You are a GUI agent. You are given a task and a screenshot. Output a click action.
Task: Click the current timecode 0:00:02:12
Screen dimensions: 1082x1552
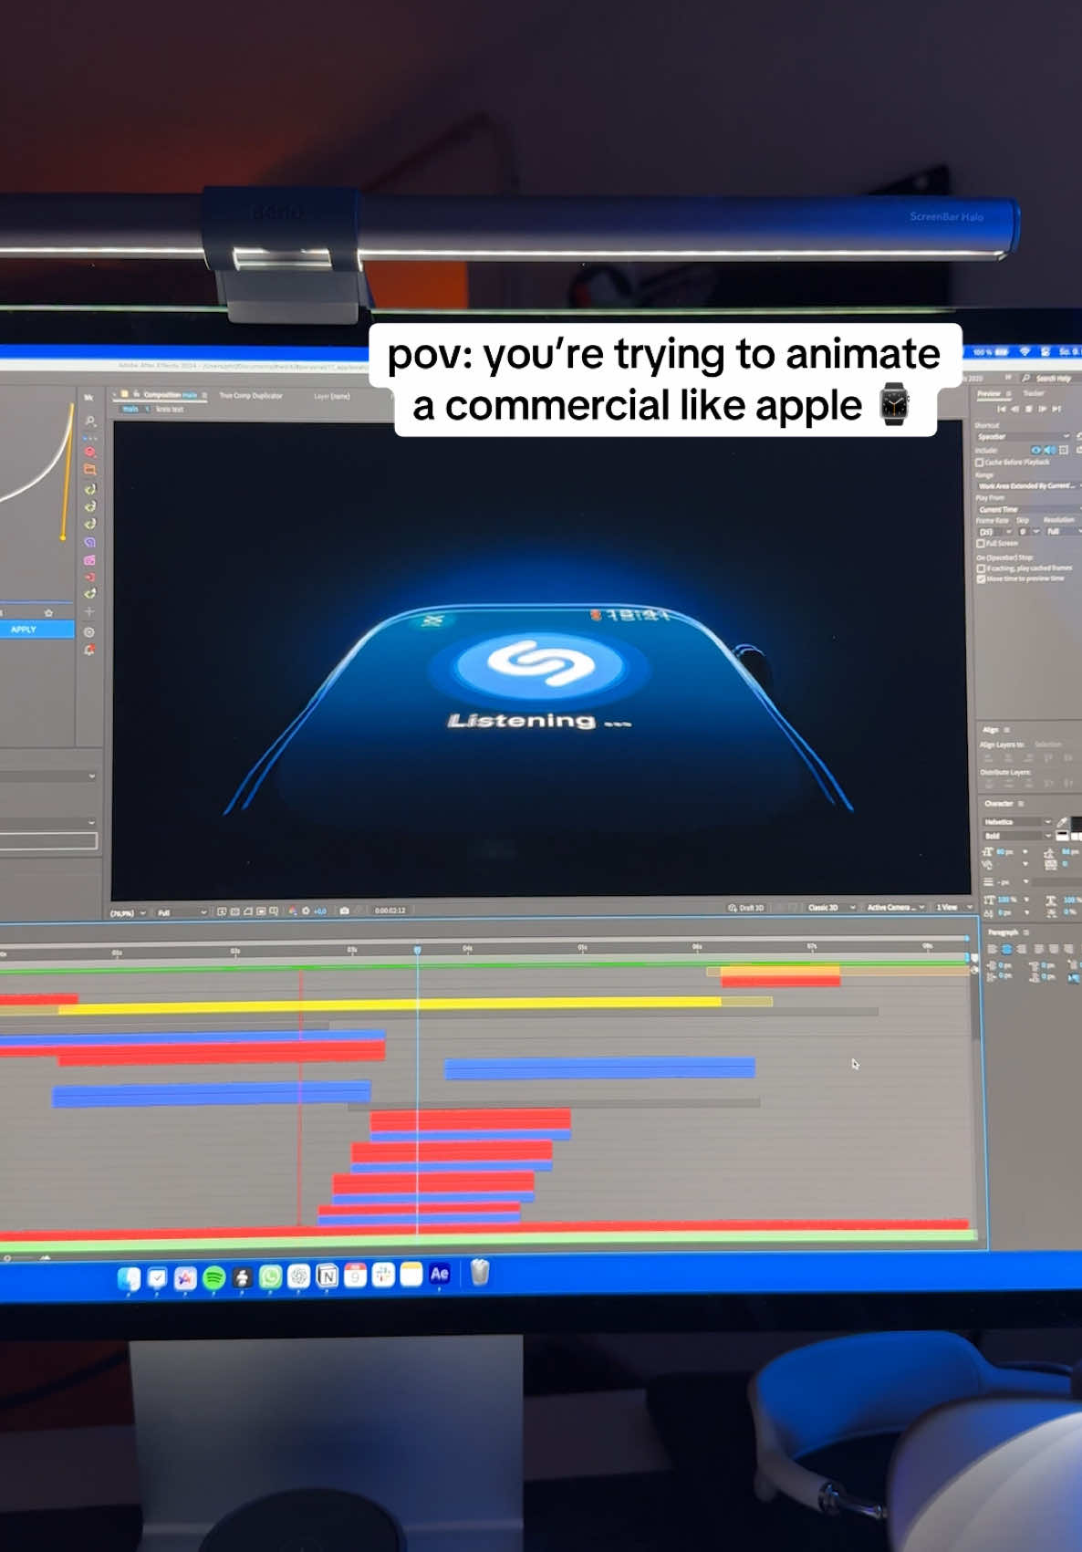point(390,911)
